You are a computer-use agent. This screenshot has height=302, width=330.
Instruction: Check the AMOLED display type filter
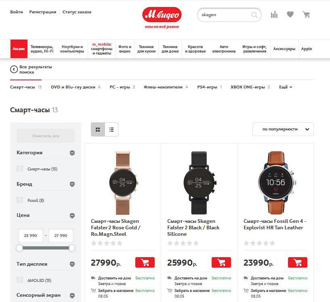tap(20, 280)
